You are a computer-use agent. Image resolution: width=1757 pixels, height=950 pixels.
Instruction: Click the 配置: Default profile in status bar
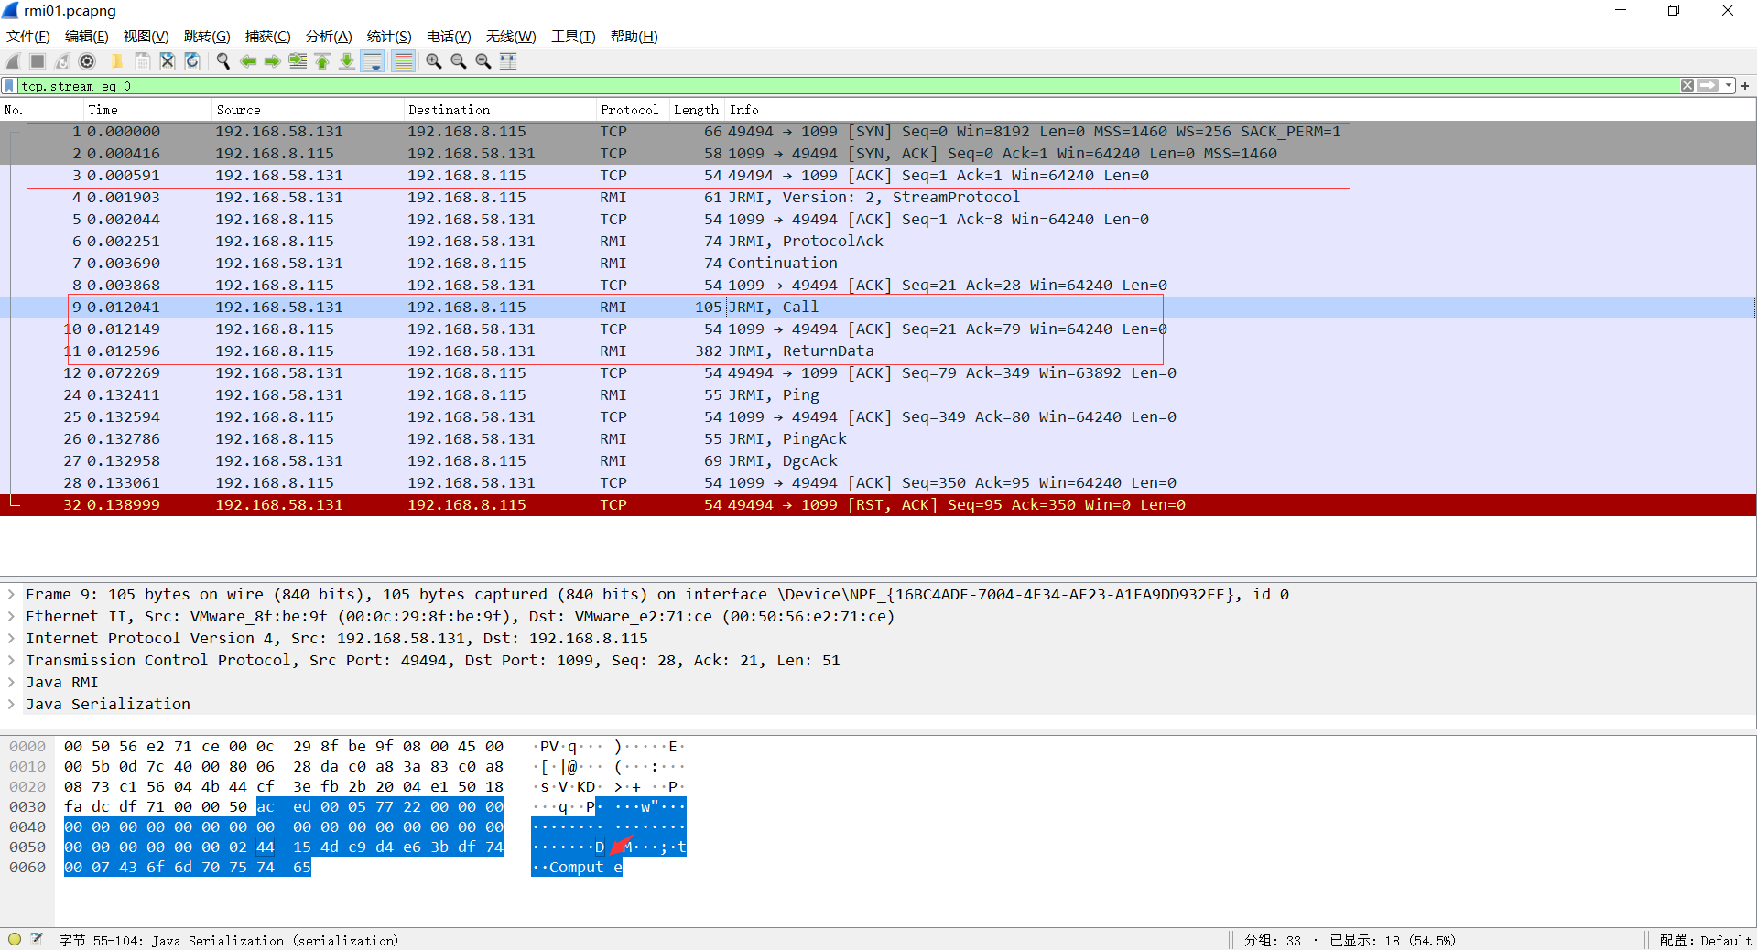[x=1705, y=940]
